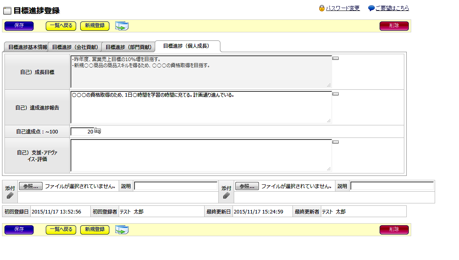Viewport: 459px width, 260px height.
Task: Go back with top 一覧へ戻る button
Action: pos(61,26)
